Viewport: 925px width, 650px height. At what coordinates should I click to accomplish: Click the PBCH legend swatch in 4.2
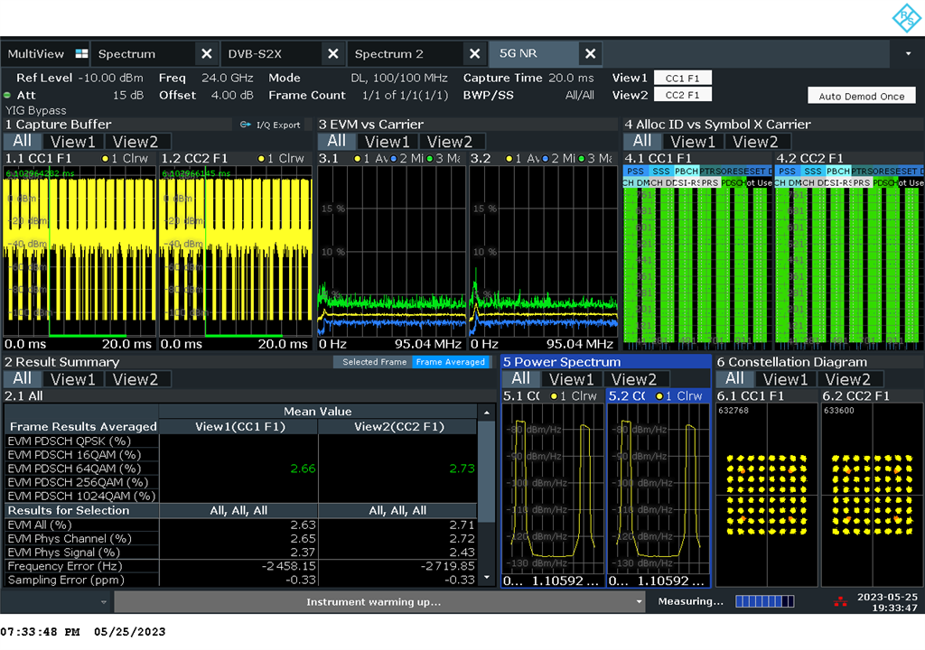pos(837,171)
